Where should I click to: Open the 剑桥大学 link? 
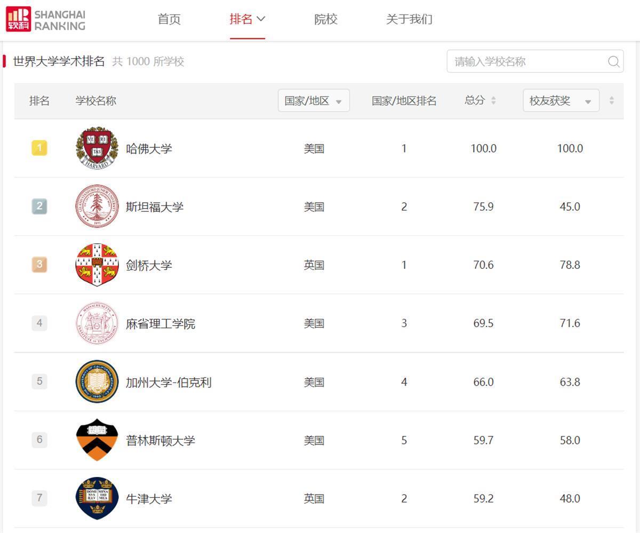coord(149,265)
